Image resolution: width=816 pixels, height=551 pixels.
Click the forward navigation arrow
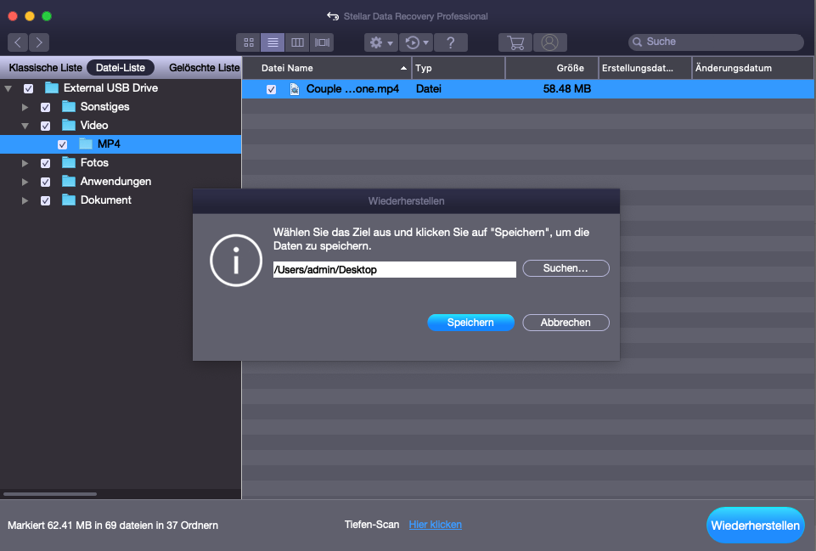click(x=39, y=42)
